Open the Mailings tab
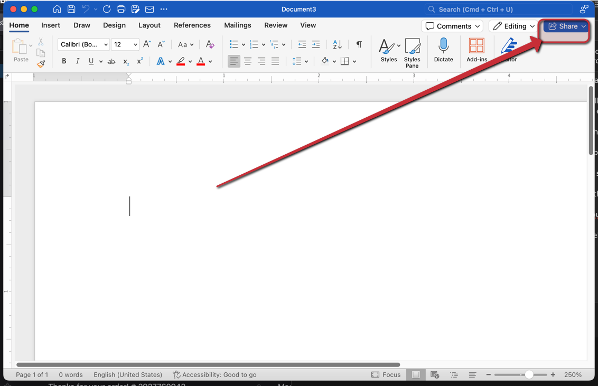598x386 pixels. pos(238,25)
